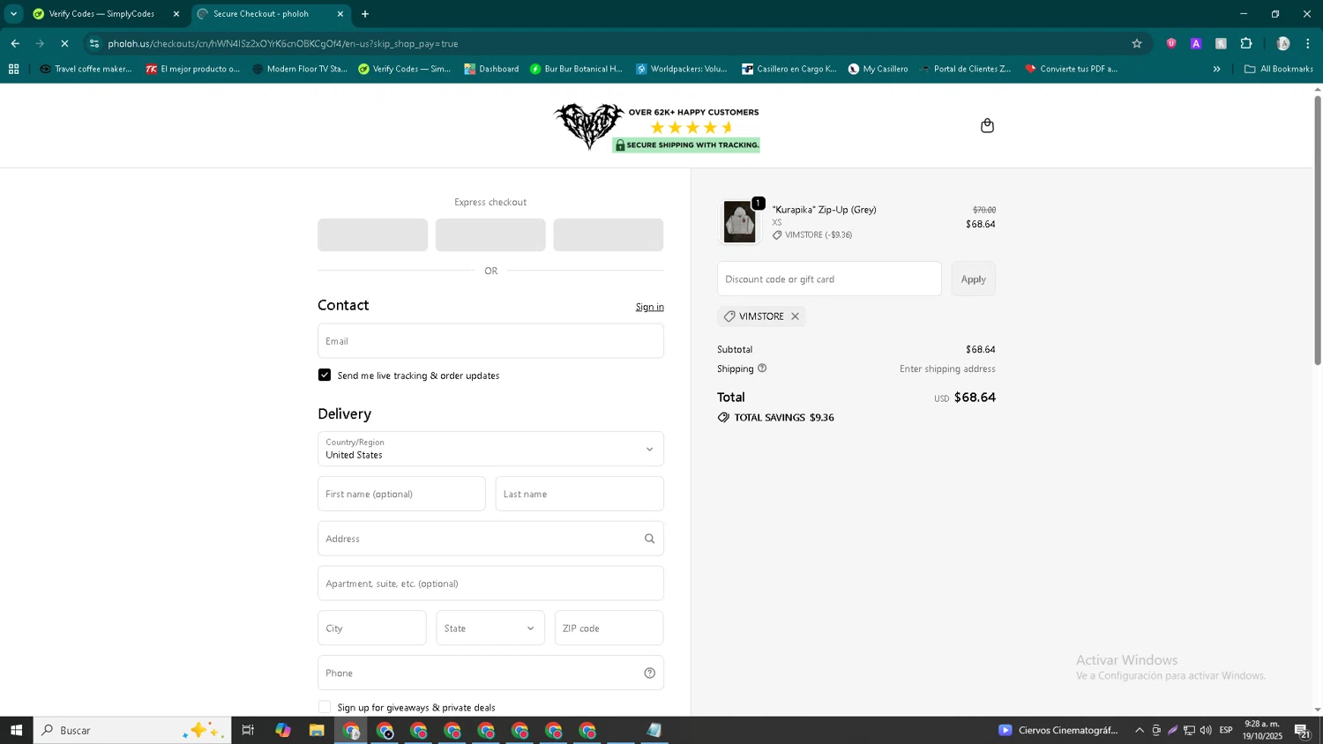Click the first express checkout button

[x=372, y=235]
